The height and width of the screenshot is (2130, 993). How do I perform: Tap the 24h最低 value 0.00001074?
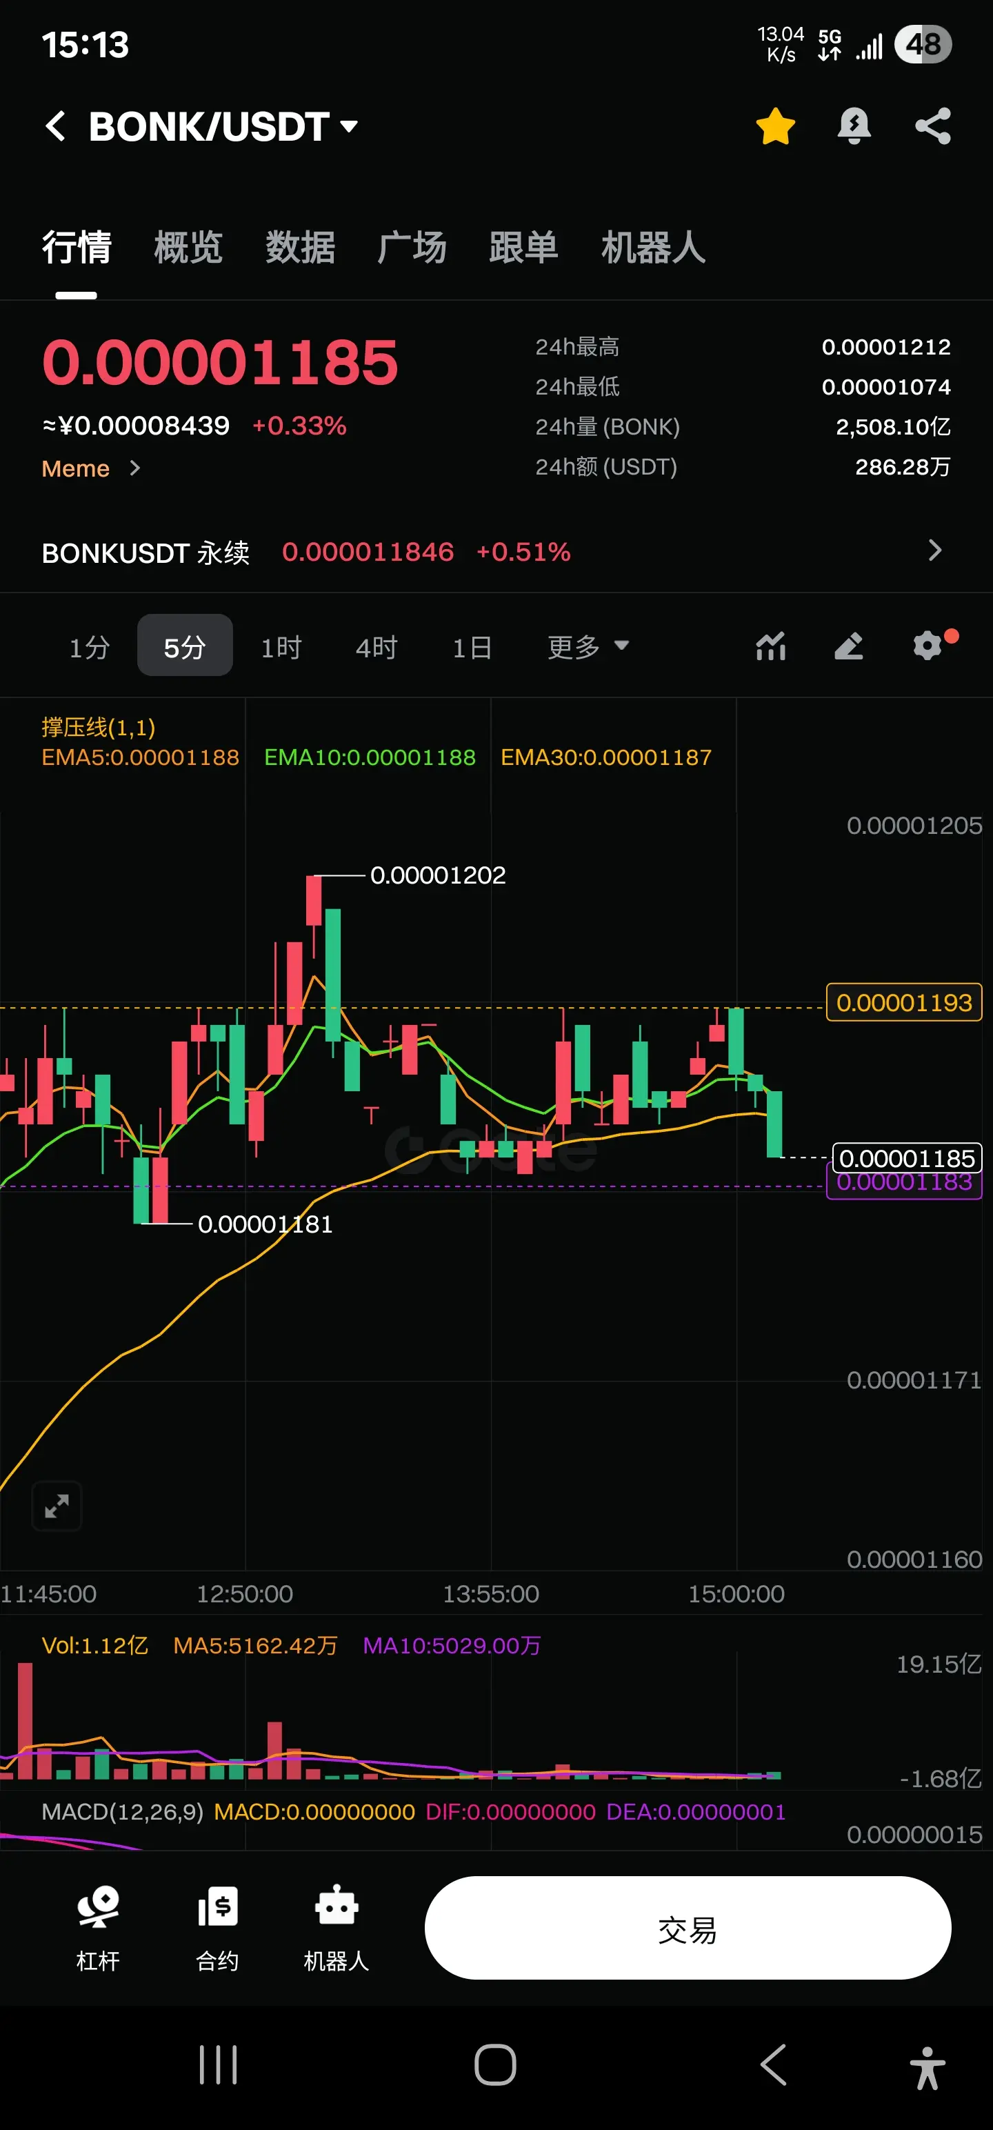tap(885, 386)
